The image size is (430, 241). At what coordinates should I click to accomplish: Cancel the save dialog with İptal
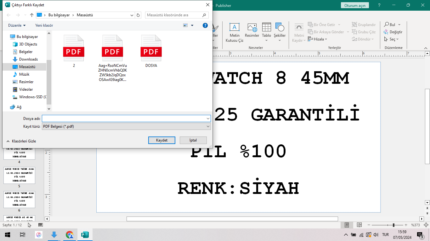pos(193,140)
